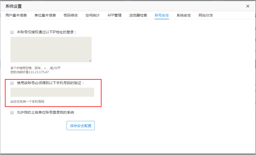Click the 此处仅支持一个手机号码 hint text
This screenshot has width=256, height=155.
click(27, 102)
